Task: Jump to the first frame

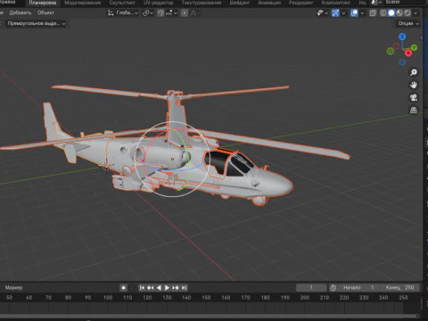Action: click(x=142, y=288)
